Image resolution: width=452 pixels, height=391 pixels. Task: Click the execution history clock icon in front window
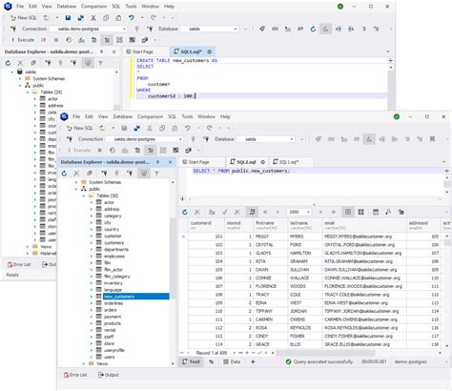pos(113,150)
